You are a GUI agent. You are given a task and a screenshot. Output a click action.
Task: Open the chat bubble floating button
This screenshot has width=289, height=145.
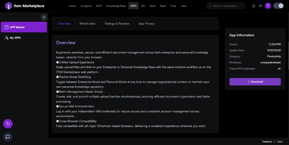pos(8,137)
